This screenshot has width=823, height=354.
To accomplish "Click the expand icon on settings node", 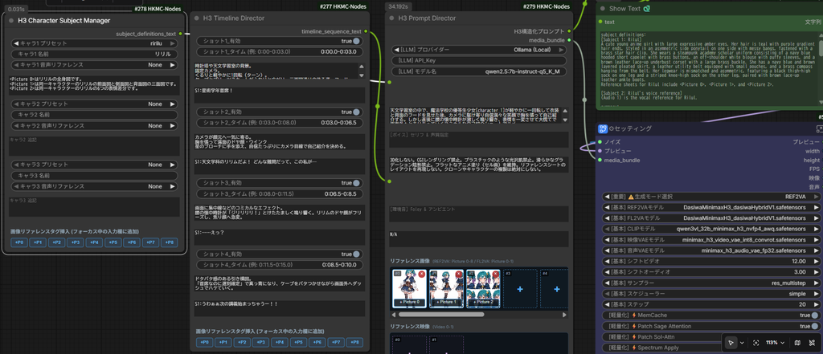I will (x=819, y=128).
